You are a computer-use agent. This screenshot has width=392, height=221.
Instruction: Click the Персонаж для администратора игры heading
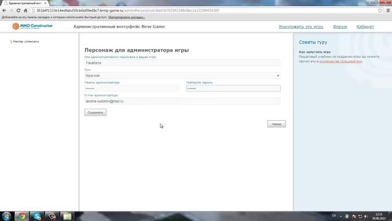pyautogui.click(x=137, y=50)
